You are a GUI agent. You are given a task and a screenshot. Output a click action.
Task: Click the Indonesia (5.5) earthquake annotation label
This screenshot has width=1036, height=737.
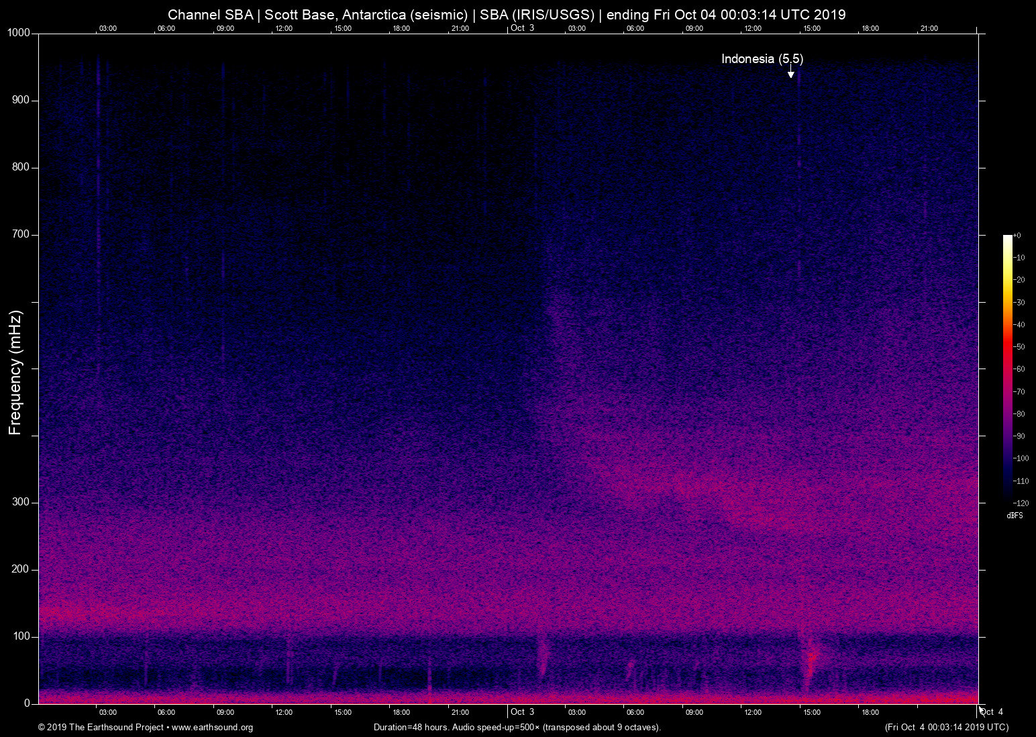point(762,59)
